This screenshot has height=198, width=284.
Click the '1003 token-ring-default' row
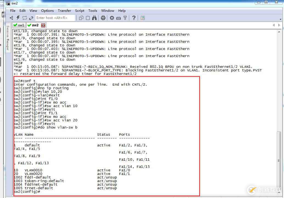(65, 181)
